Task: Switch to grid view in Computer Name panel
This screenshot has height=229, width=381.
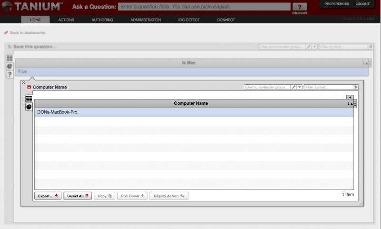Action: [x=29, y=99]
